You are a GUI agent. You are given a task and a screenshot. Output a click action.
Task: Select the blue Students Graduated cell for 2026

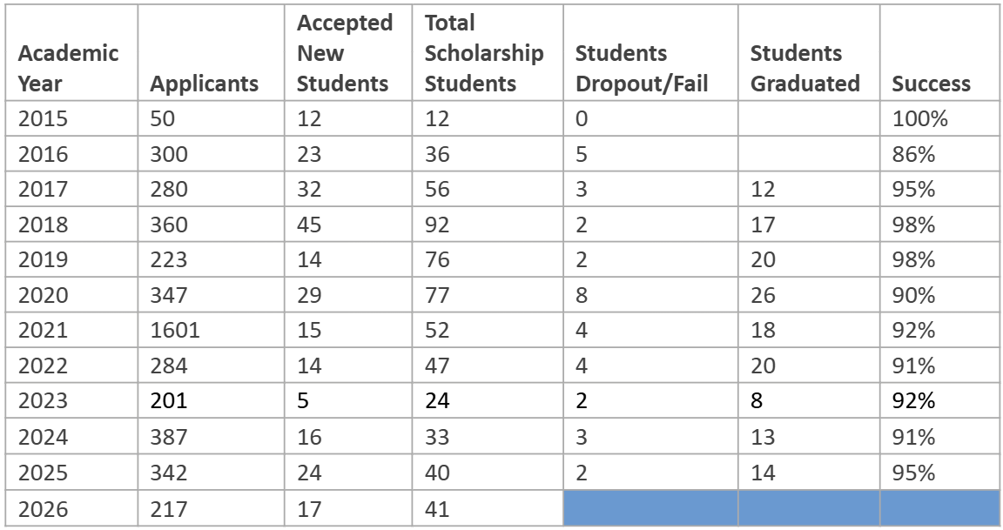808,508
